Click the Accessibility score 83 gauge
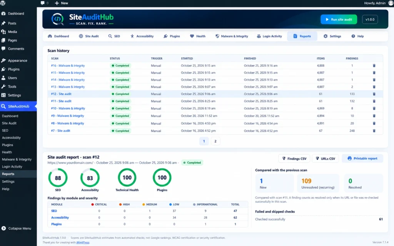This screenshot has height=246, width=394. click(x=90, y=178)
